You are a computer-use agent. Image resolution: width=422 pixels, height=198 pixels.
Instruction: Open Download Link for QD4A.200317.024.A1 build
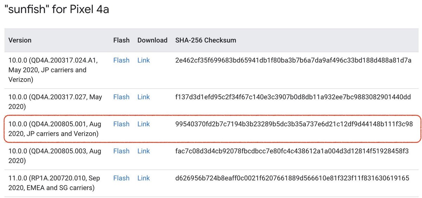coord(143,60)
